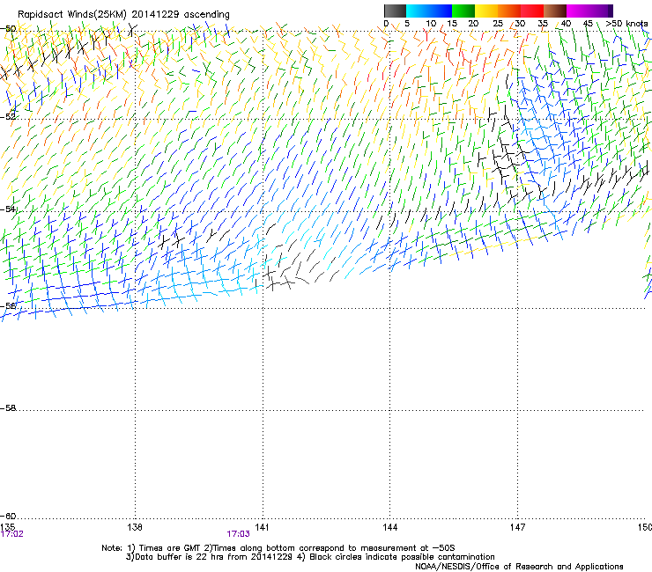Choose the brown 35-40 knots legend swatch
This screenshot has height=572, width=652.
coord(555,11)
